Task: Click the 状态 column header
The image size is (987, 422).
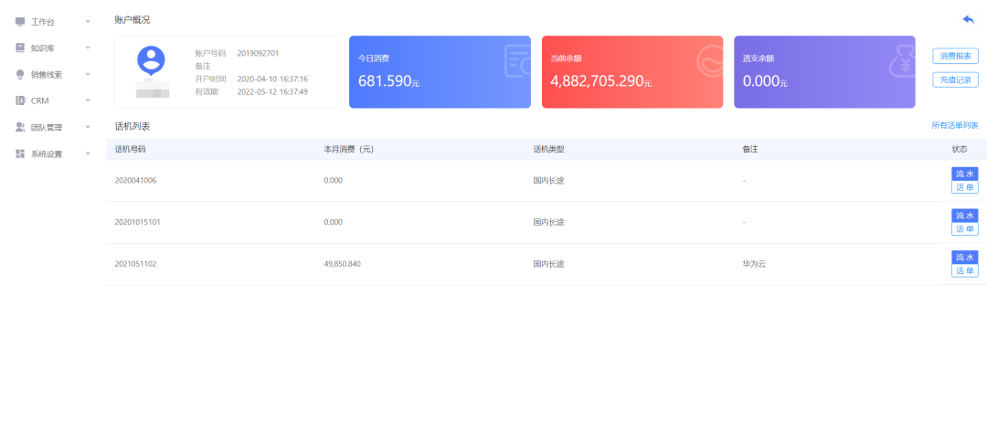Action: (x=960, y=150)
